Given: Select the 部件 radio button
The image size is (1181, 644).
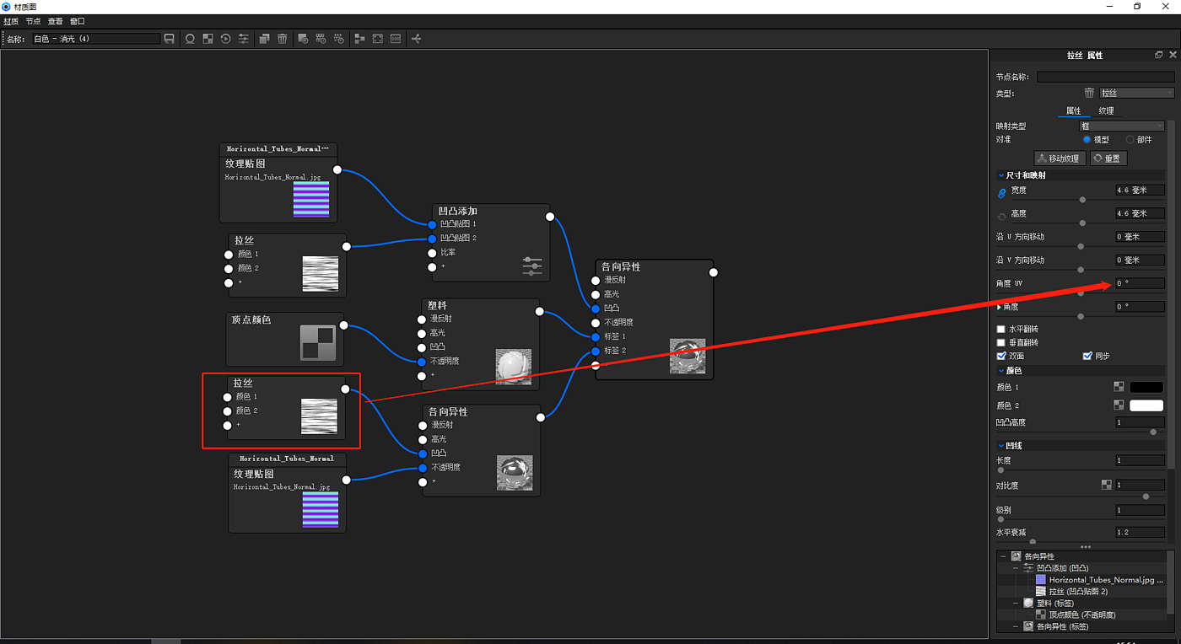Looking at the screenshot, I should (1130, 140).
